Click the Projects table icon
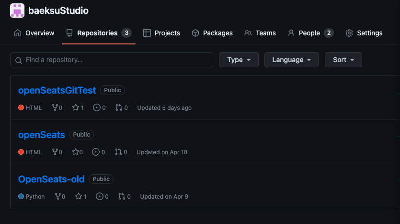 pos(147,33)
